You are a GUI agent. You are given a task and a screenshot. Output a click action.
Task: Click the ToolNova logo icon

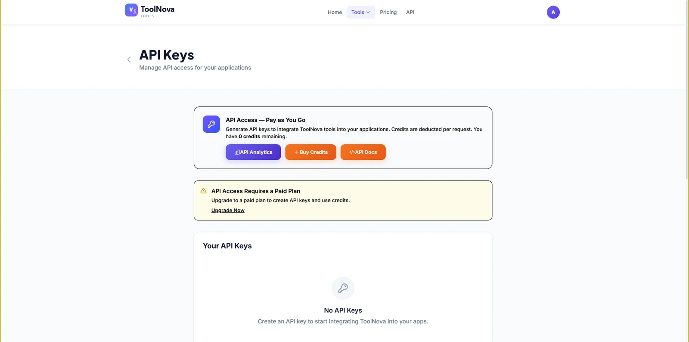(x=131, y=10)
